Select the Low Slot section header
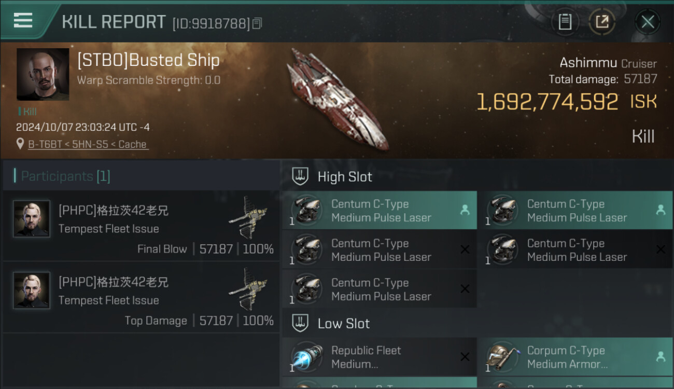Viewport: 674px width, 389px height. click(x=343, y=324)
